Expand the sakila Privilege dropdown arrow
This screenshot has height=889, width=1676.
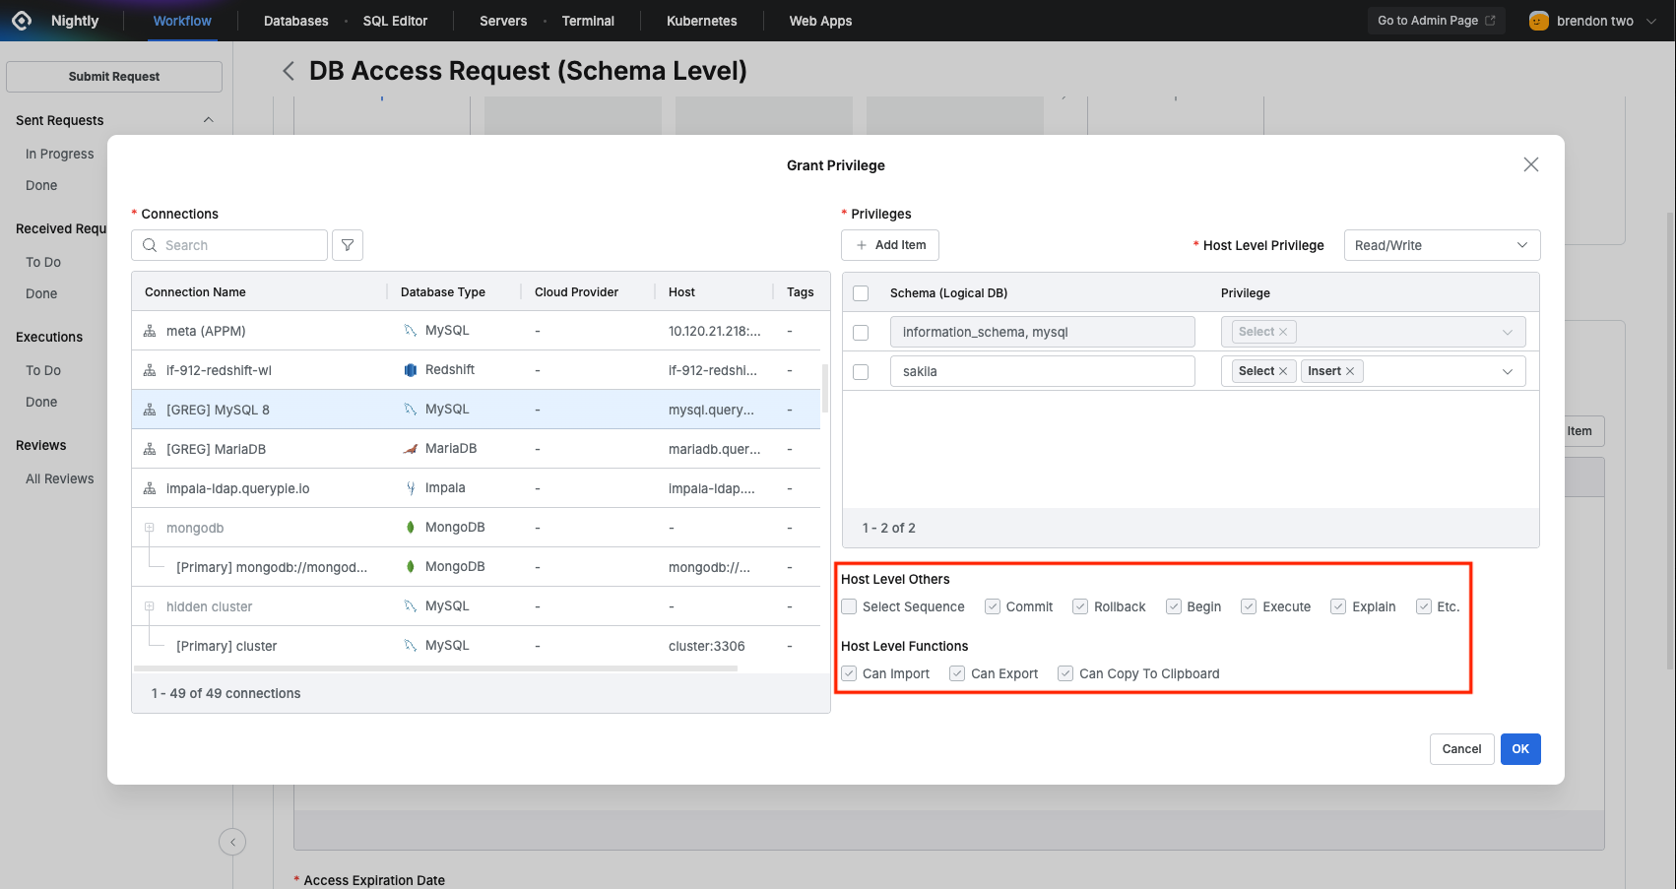pyautogui.click(x=1507, y=371)
